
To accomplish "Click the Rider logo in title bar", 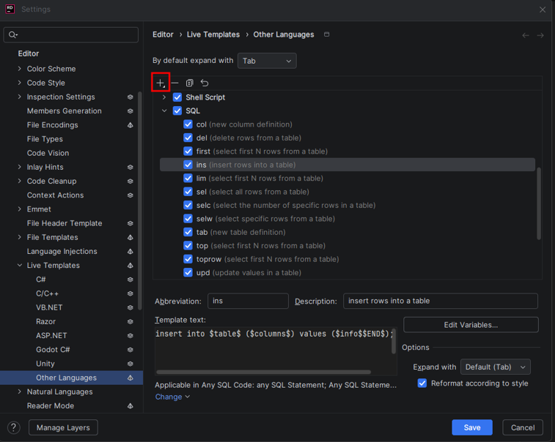I will tap(10, 9).
